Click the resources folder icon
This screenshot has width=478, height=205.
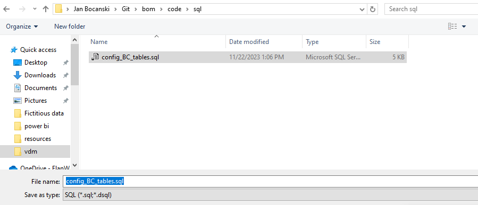[x=18, y=139]
